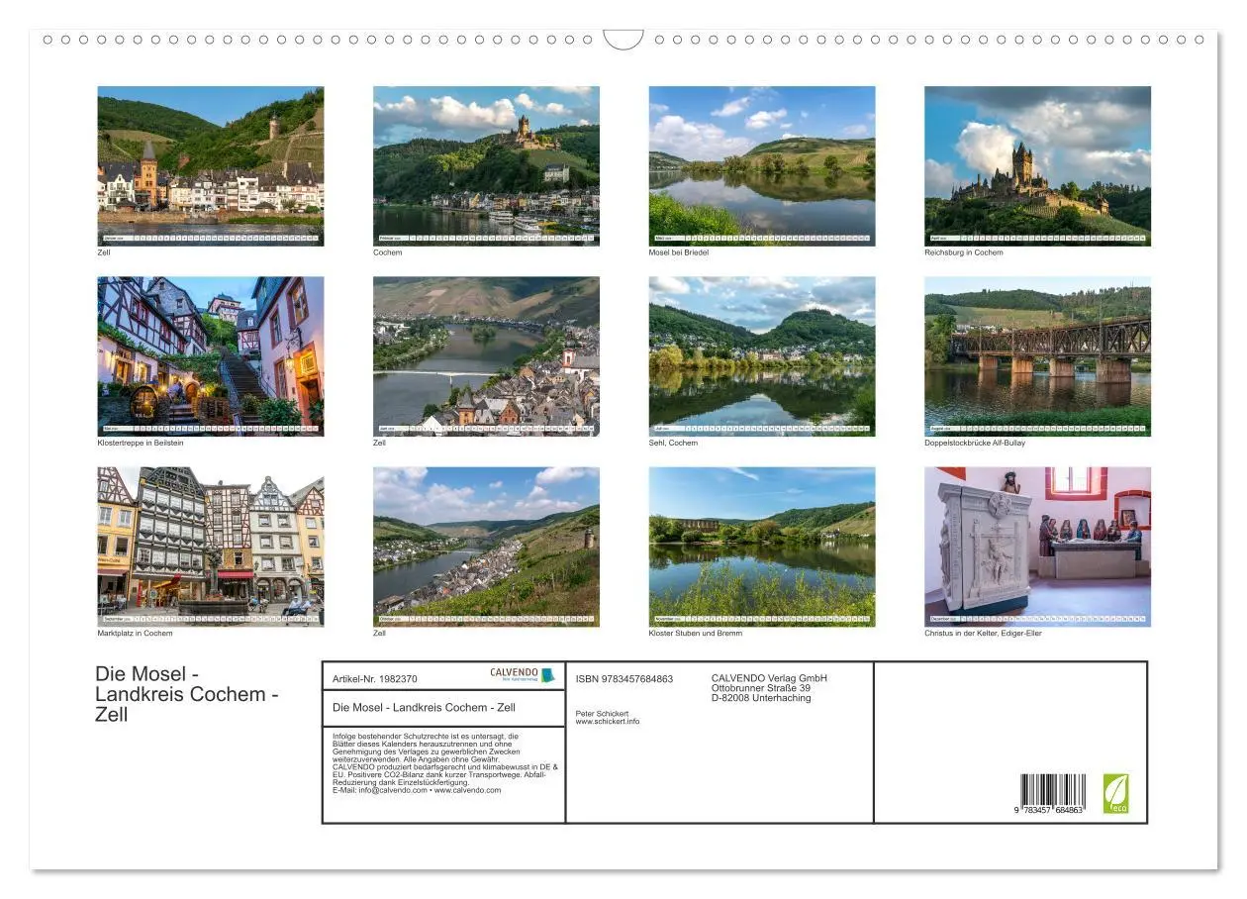This screenshot has width=1247, height=899.
Task: Click the www.schickert.info link
Action: [608, 721]
